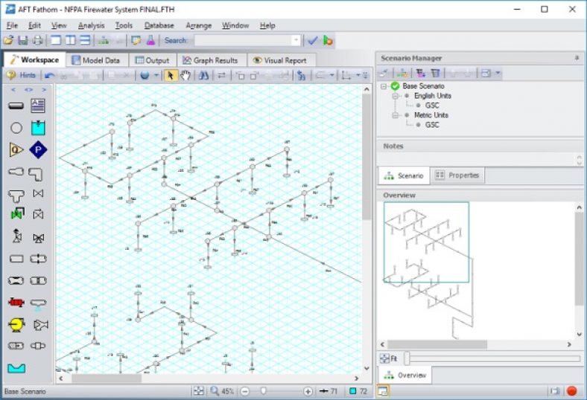The image size is (587, 400).
Task: Select the Pipe drawing tool
Action: coord(16,106)
